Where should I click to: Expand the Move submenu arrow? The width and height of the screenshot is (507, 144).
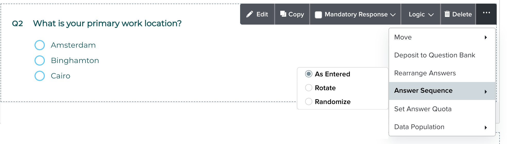pos(486,37)
